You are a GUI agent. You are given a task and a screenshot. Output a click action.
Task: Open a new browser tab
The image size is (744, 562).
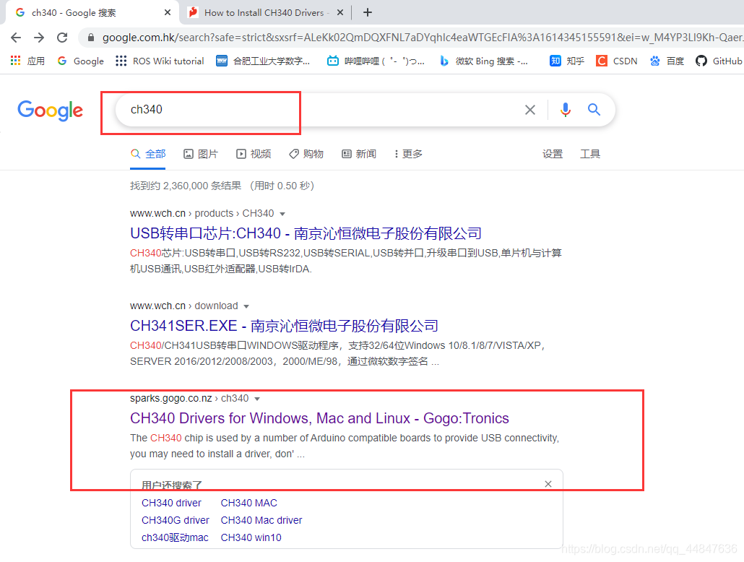367,12
